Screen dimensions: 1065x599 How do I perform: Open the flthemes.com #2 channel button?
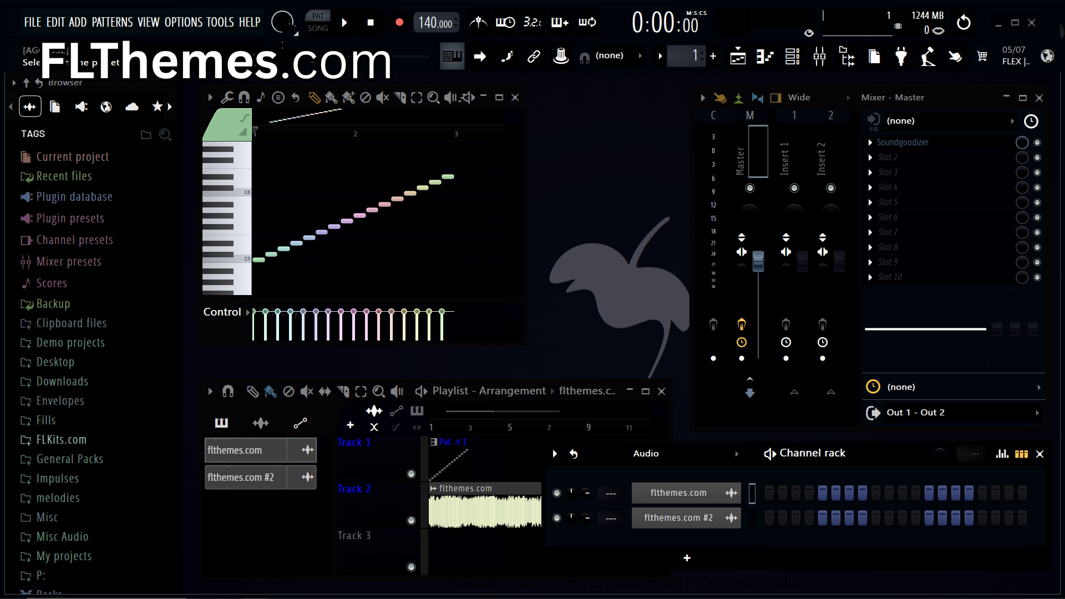686,518
